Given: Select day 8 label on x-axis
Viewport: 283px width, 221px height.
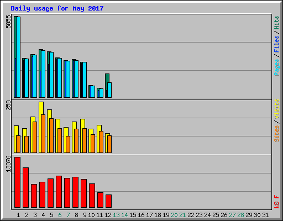Looking at the screenshot, I should pos(76,215).
